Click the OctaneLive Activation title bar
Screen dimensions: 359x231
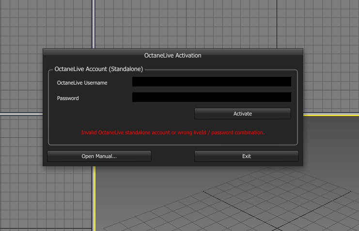173,55
